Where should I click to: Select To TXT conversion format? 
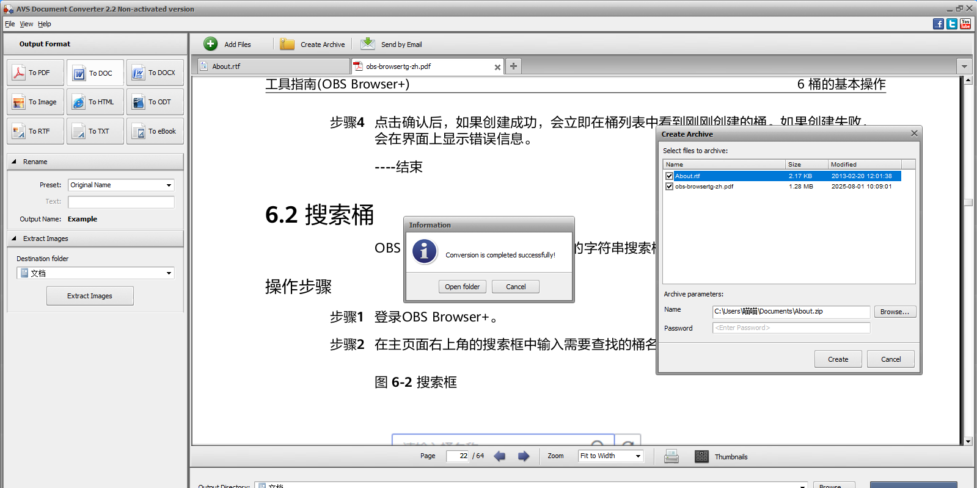(x=95, y=131)
